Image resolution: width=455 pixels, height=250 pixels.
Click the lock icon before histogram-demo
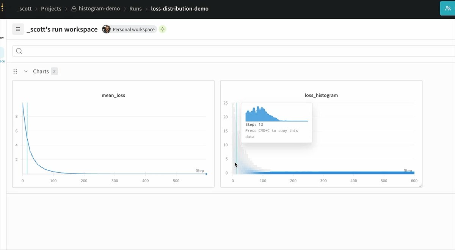(74, 9)
